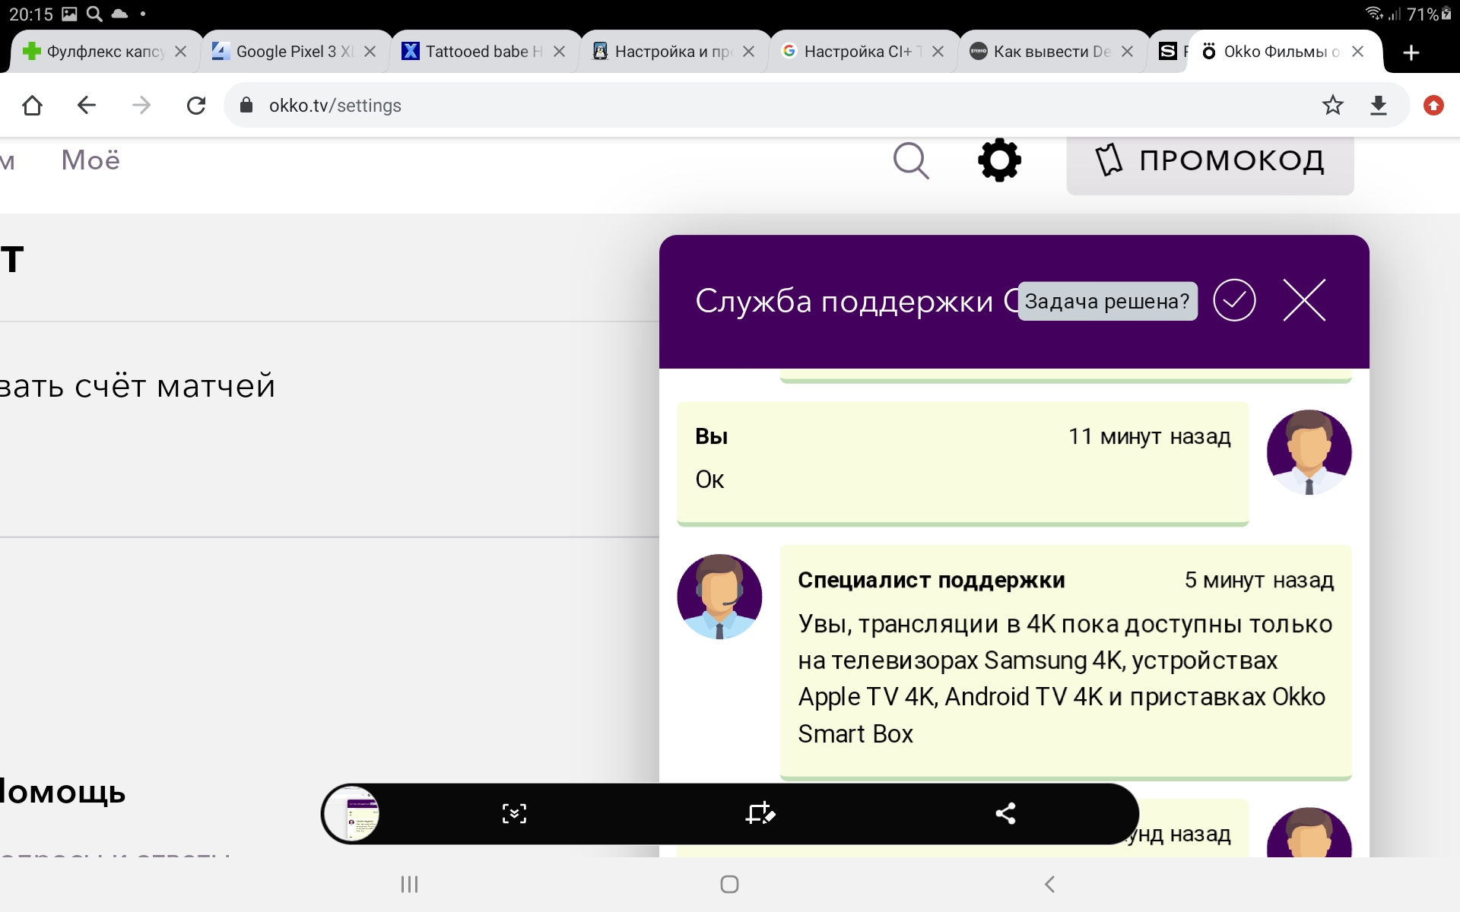Open the screenshot preview thumbnail
The image size is (1460, 912).
pos(353,814)
